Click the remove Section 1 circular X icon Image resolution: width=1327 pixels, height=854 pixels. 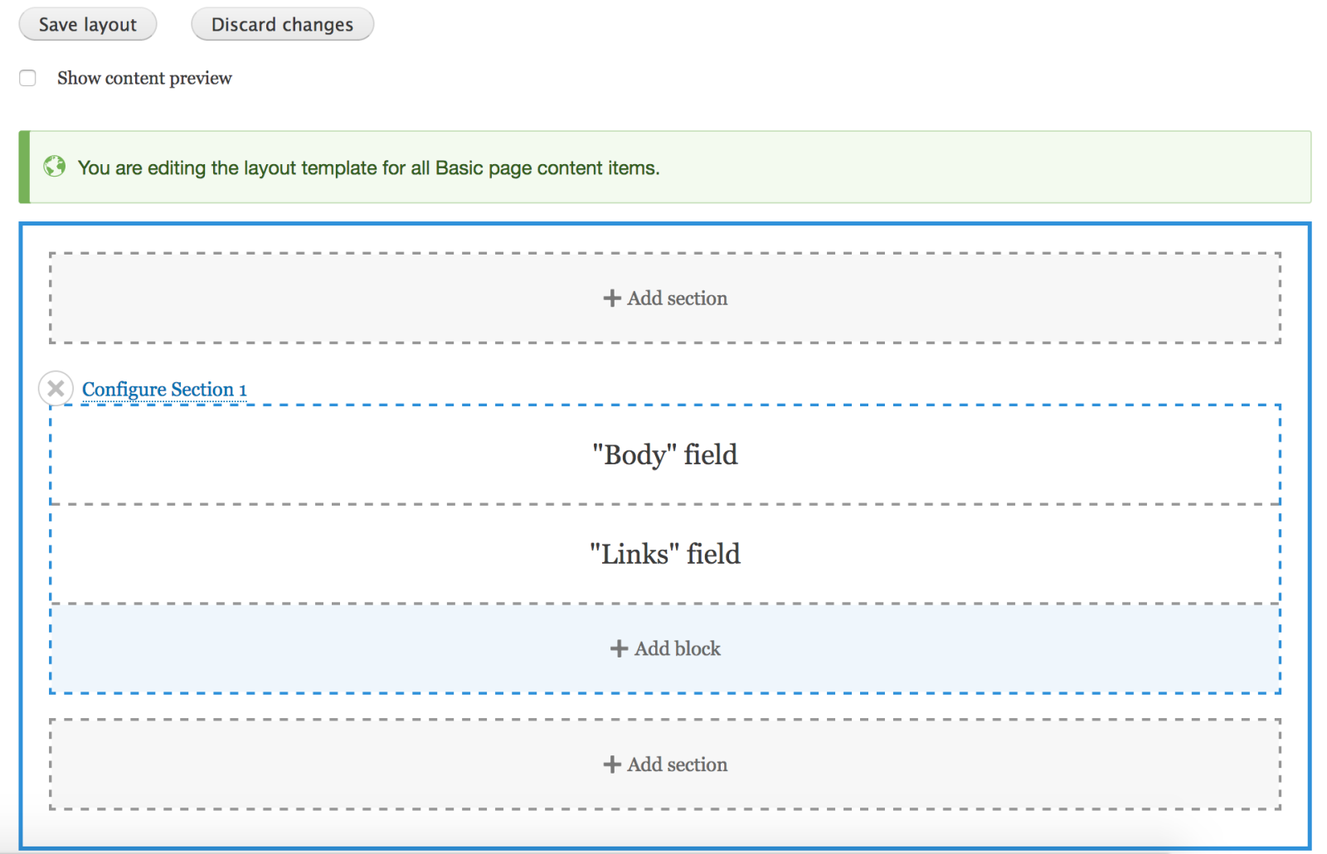[x=56, y=388]
